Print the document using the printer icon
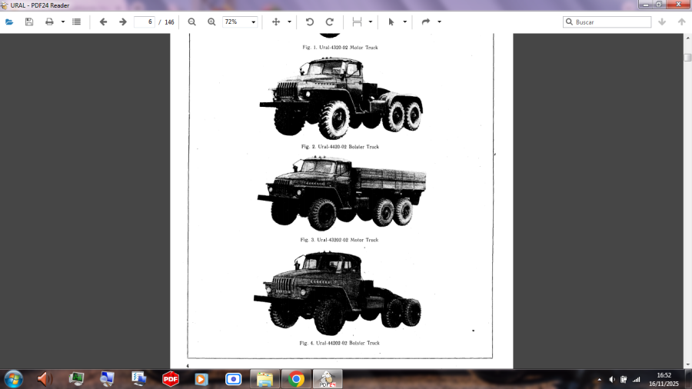Viewport: 692px width, 389px height. coord(49,22)
